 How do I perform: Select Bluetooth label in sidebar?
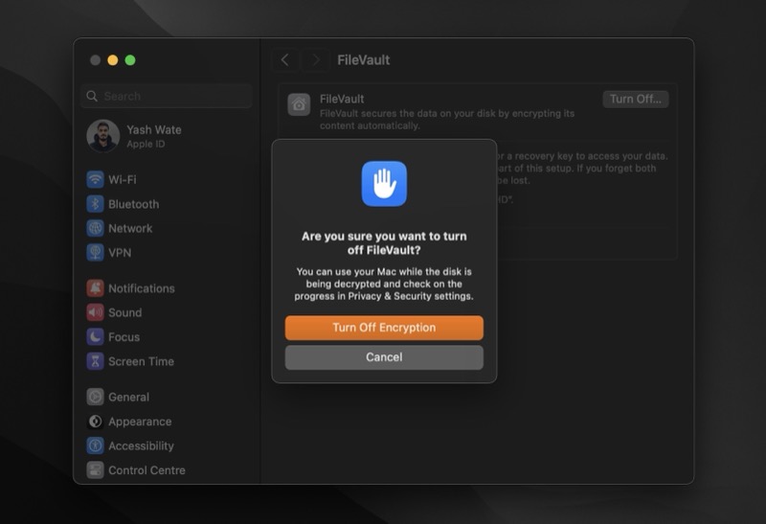pos(134,204)
